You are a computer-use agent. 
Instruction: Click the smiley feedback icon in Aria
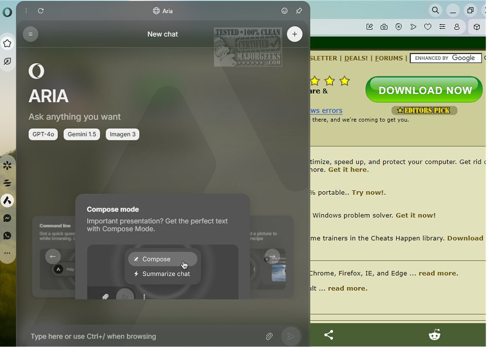(x=284, y=11)
